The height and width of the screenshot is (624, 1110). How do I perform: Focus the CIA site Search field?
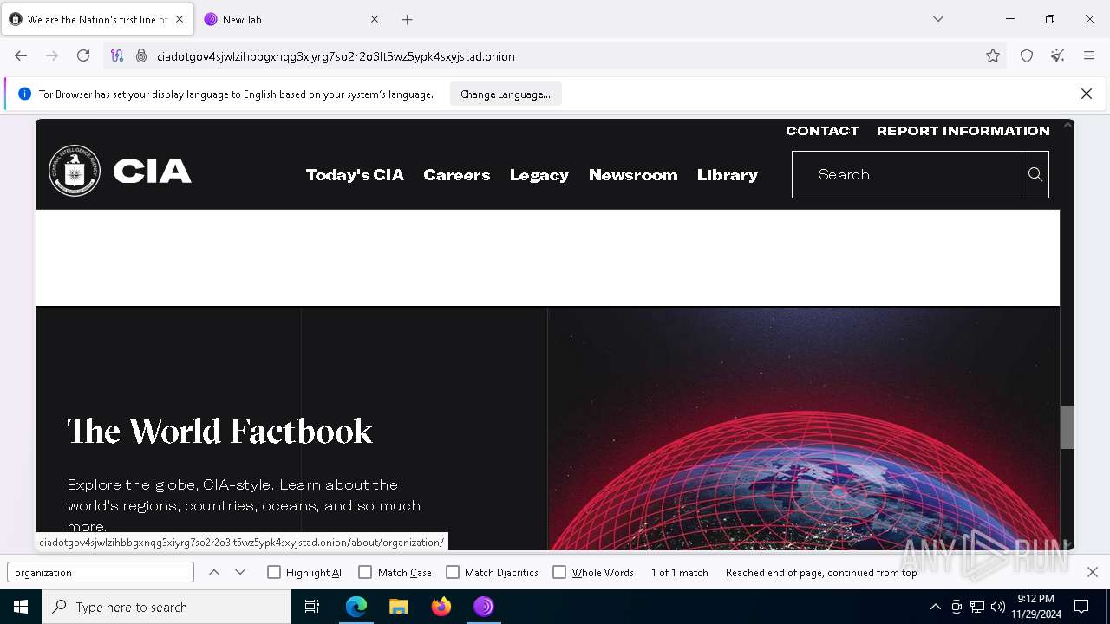(907, 174)
